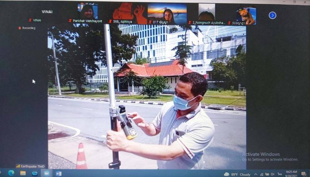Image resolution: width=310 pixels, height=177 pixels.
Task: Expand the hidden system tray icons
Action: [x=256, y=174]
